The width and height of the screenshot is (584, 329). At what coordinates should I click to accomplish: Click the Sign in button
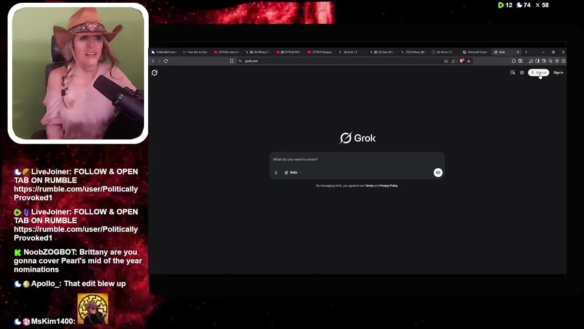tap(558, 73)
